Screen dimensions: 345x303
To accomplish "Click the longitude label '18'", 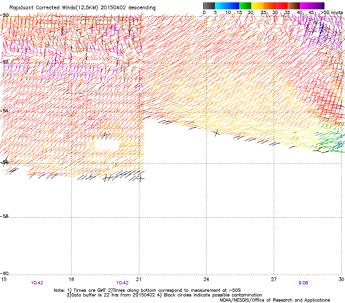I will pos(71,279).
